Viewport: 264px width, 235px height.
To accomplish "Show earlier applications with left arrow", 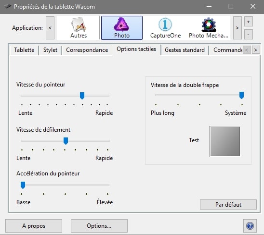I will (x=50, y=28).
